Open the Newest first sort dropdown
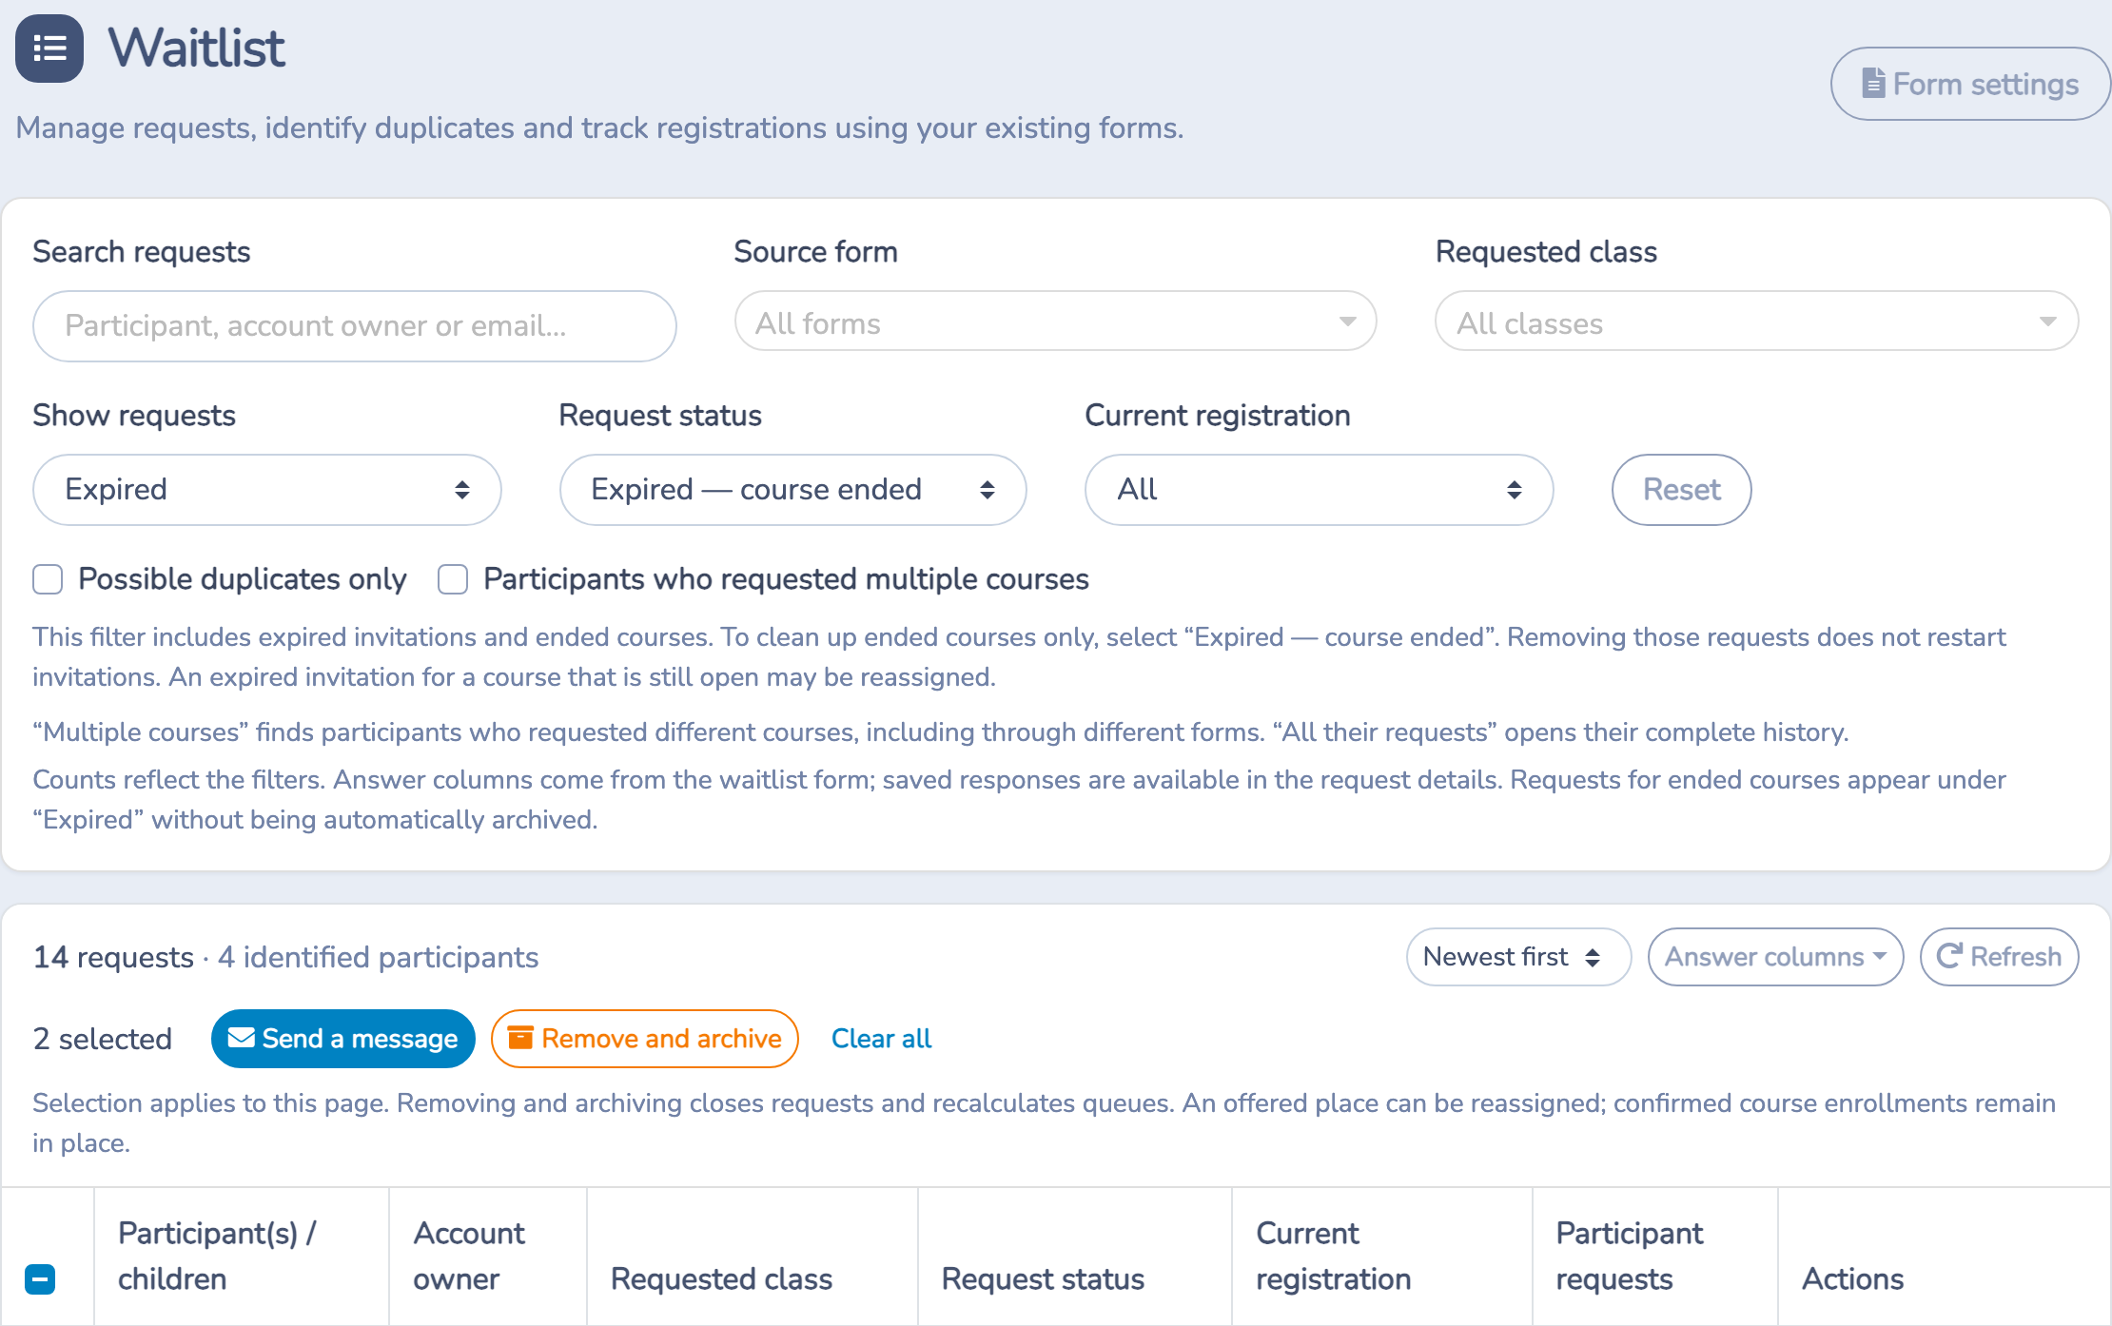2112x1326 pixels. 1518,957
